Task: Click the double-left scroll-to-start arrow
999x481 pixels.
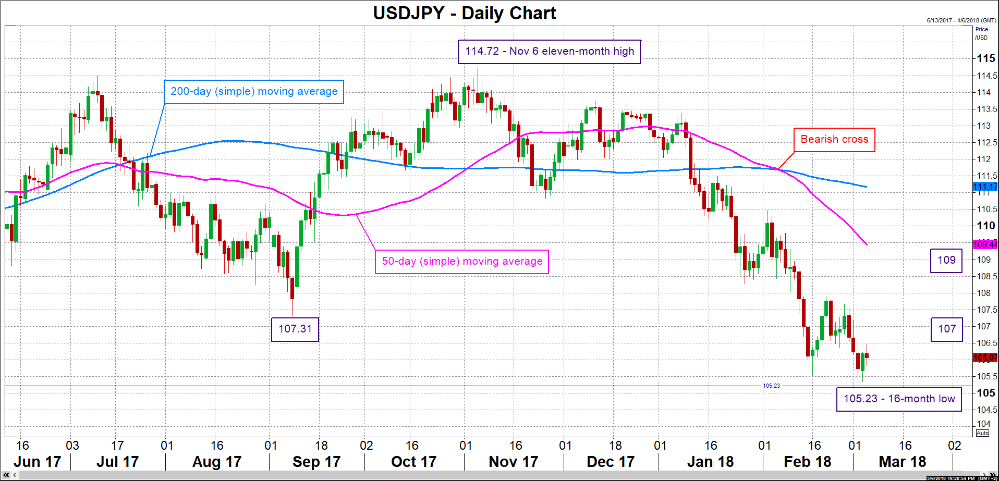Action: (x=6, y=475)
